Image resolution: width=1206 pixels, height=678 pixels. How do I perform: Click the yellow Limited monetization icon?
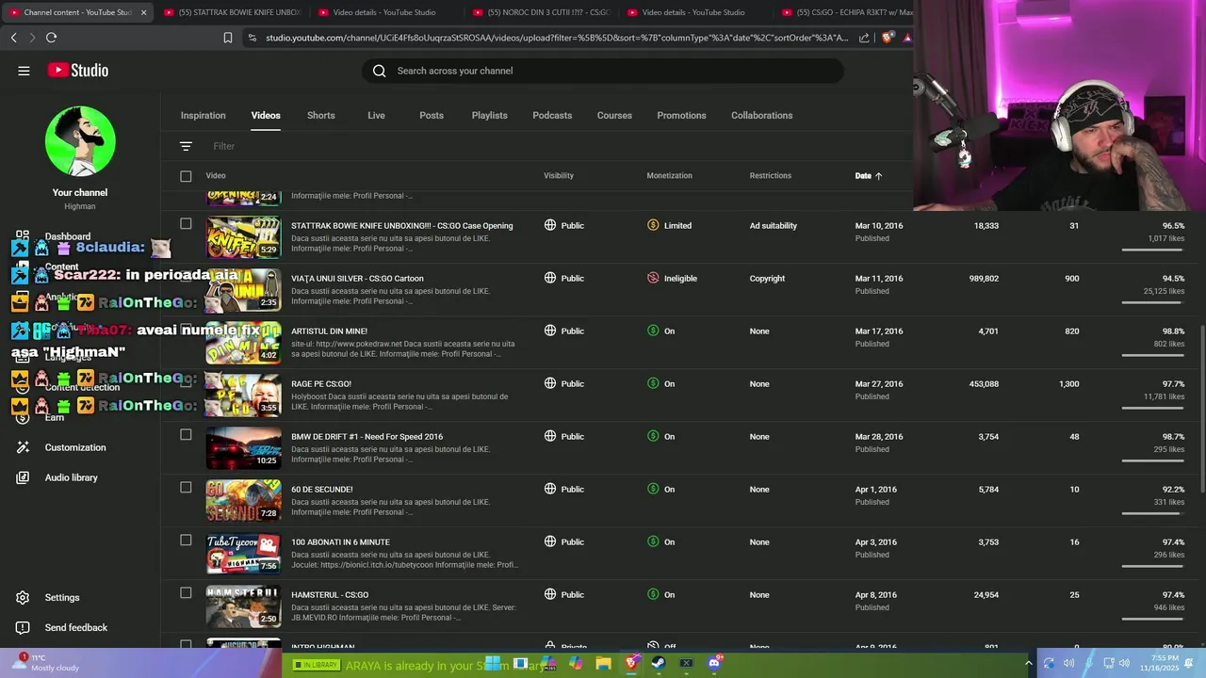tap(653, 225)
